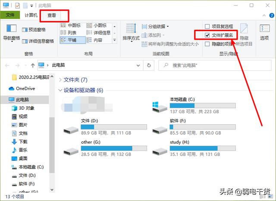Expand the 文件夹 (7) group
The image size is (276, 201).
coord(60,80)
